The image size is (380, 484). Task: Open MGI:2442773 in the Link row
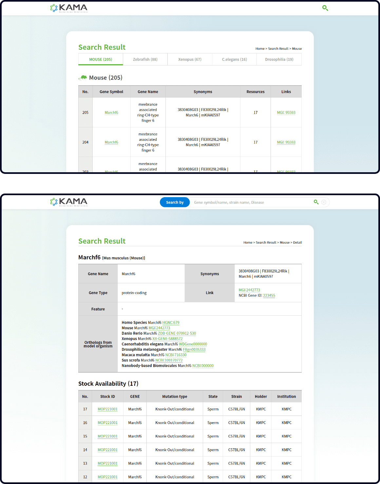pos(249,290)
